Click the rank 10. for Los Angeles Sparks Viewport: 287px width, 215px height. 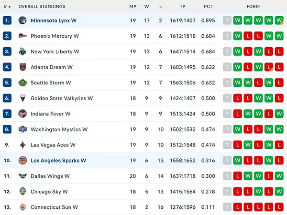tap(7, 161)
